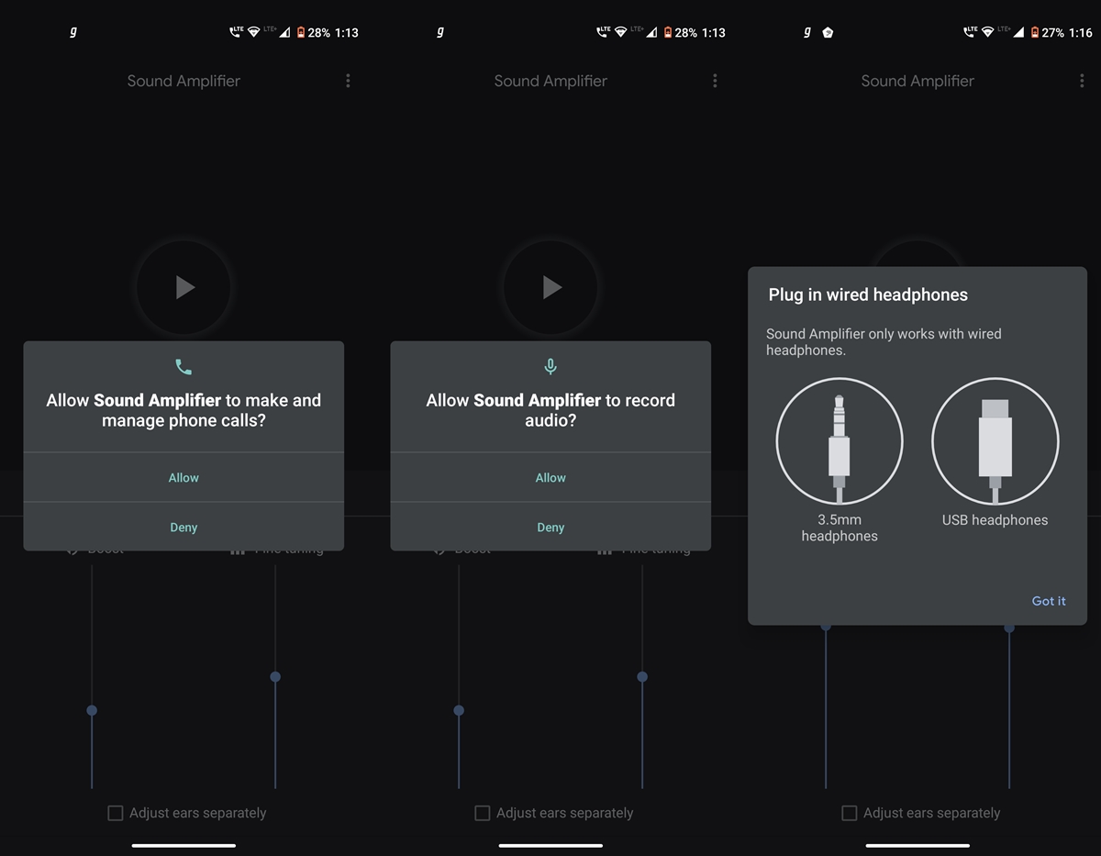The height and width of the screenshot is (856, 1101).
Task: Open overflow menu in first Sound Amplifier screen
Action: [348, 81]
